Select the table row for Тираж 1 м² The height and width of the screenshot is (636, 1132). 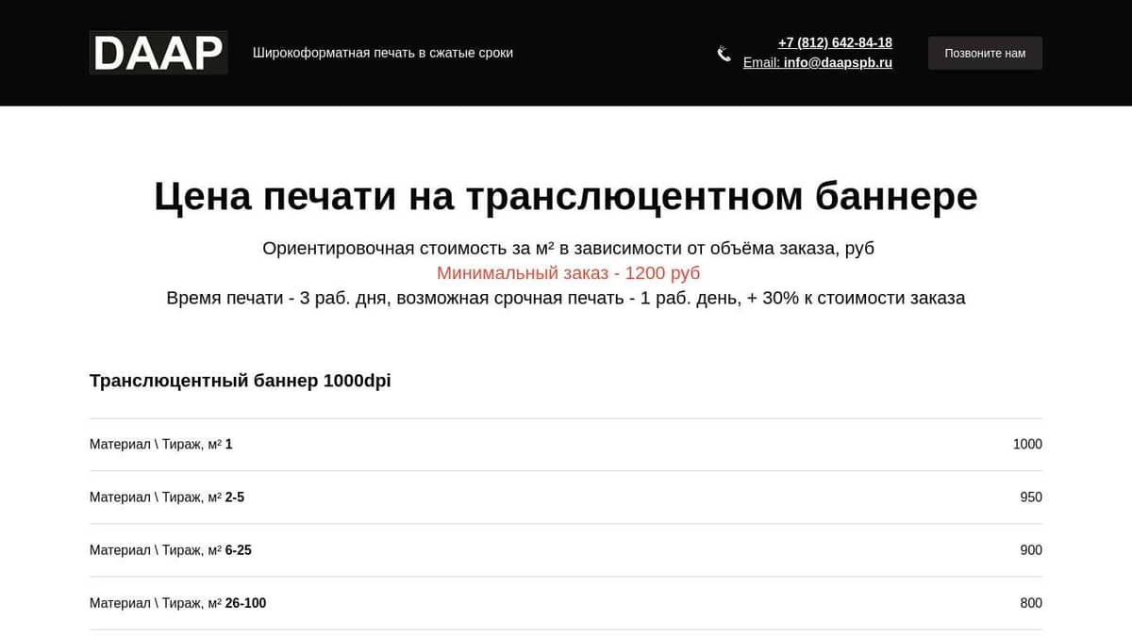tap(566, 444)
